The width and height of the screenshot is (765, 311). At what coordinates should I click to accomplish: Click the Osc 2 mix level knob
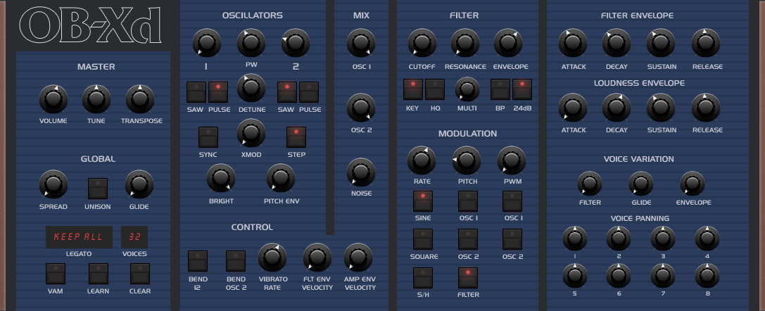361,107
